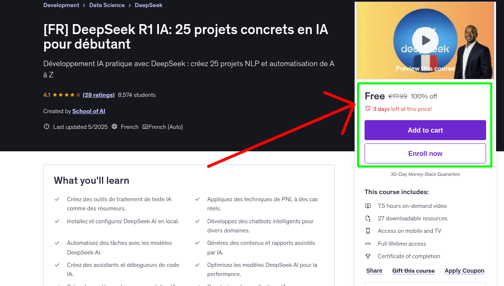View the 28 ratings details
Screen dimensions: 504x286
coord(99,95)
